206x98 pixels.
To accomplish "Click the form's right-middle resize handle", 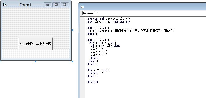I will [x=73, y=30].
